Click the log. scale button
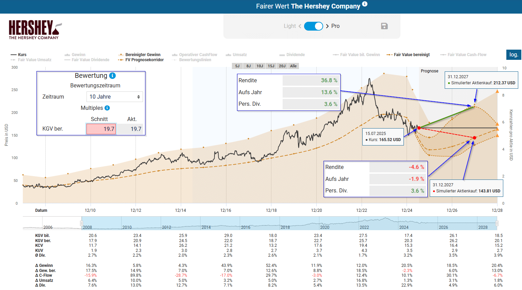Image resolution: width=522 pixels, height=290 pixels. [513, 55]
